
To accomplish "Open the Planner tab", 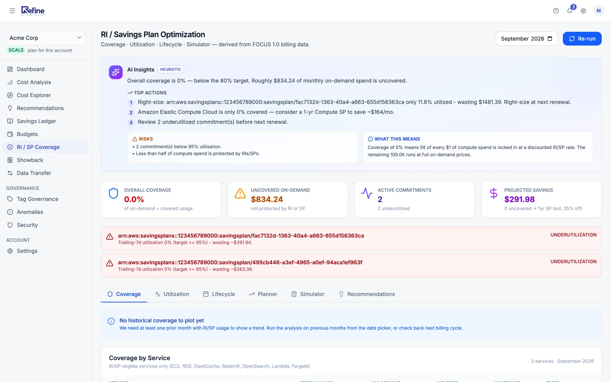I will click(x=263, y=294).
